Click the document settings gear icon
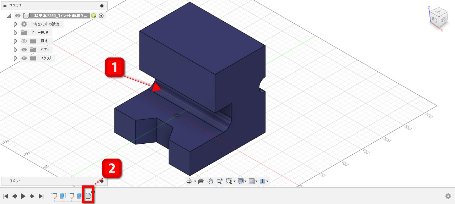This screenshot has width=455, height=204. point(24,24)
